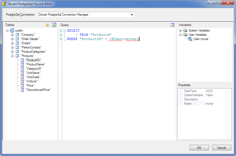
Task: Click the User Variables folder icon
Action: pyautogui.click(x=185, y=35)
